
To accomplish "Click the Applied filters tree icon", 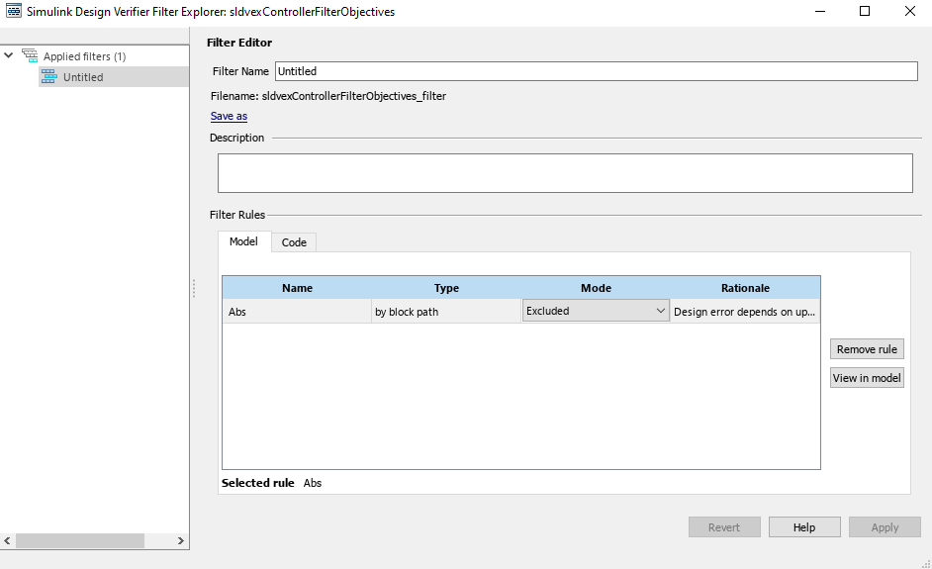I will tap(30, 56).
